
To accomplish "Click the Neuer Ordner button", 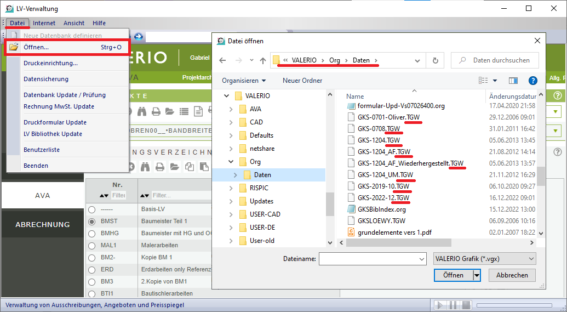I will coord(302,81).
